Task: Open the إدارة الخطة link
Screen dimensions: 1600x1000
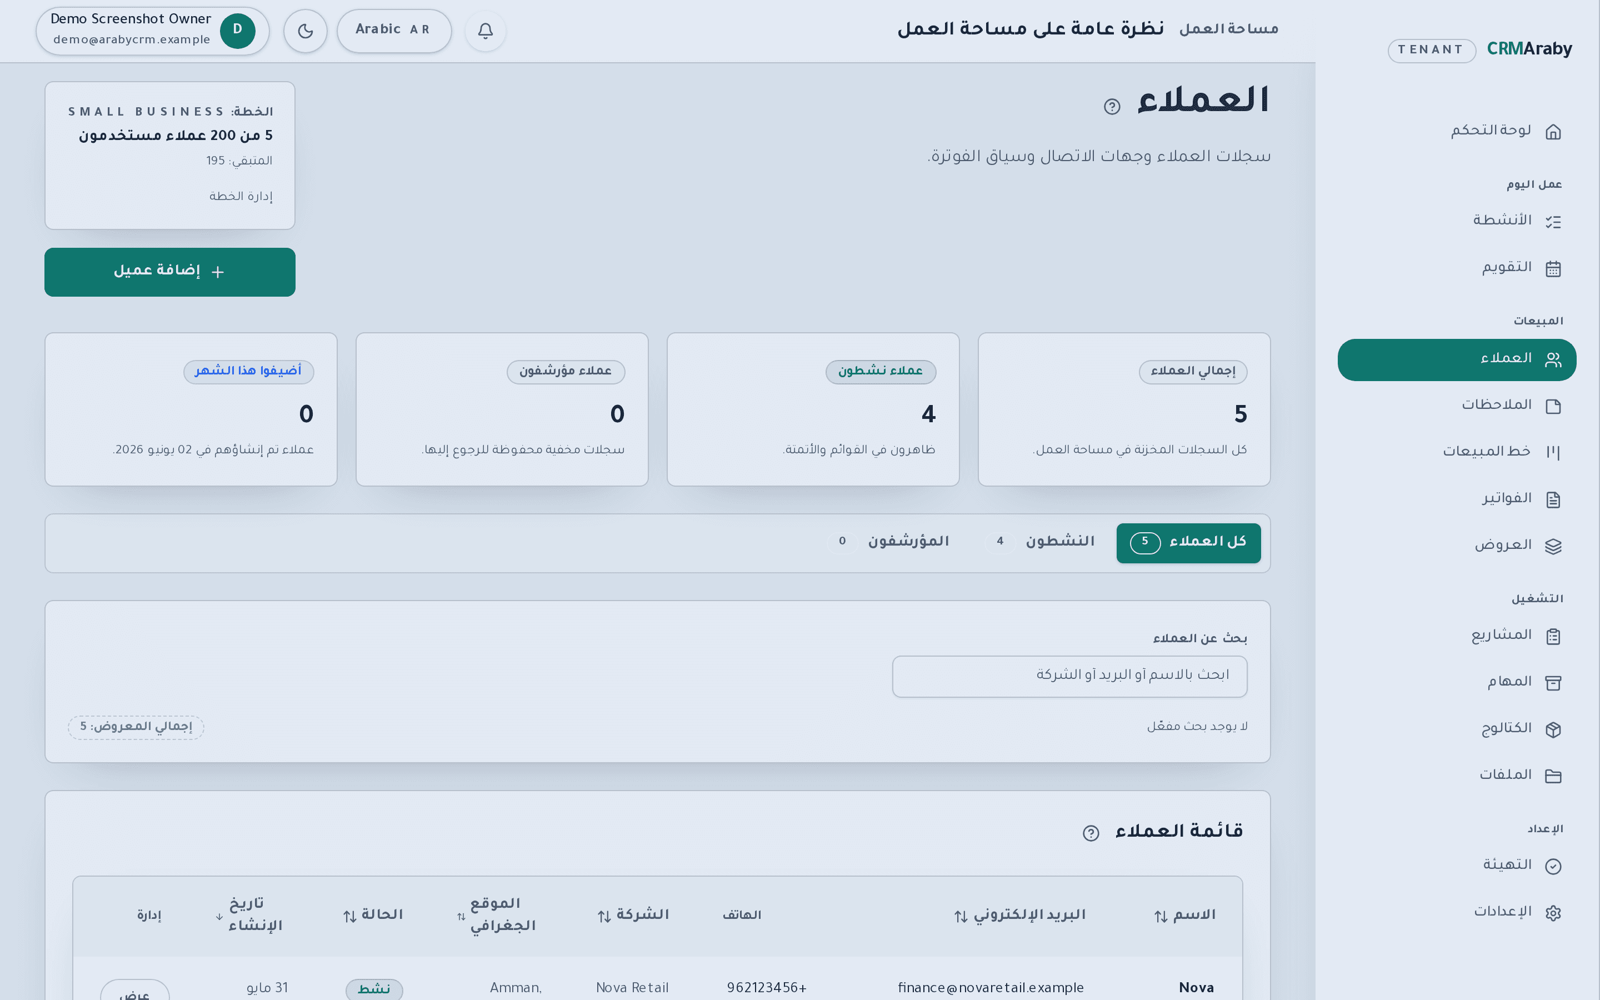Action: coord(241,197)
